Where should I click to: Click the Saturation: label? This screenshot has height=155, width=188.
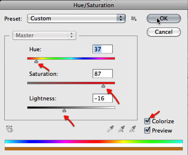pos(44,74)
